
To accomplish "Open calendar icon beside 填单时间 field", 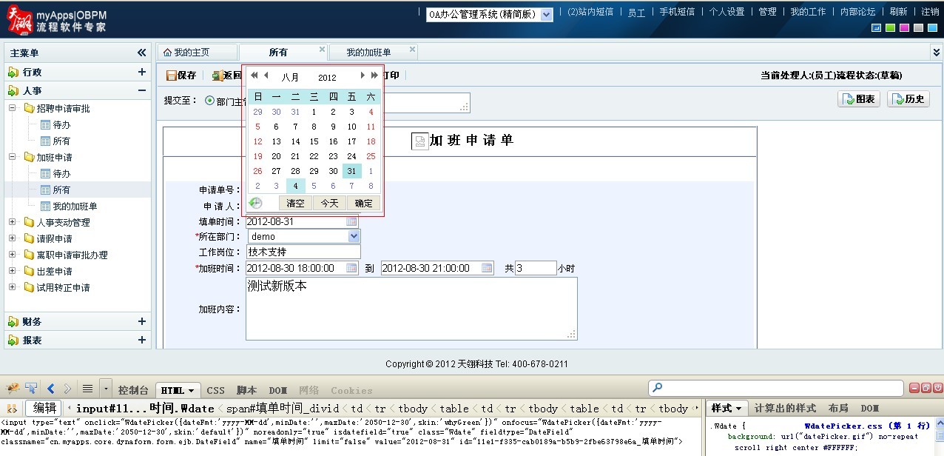I will click(x=352, y=221).
